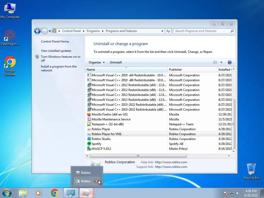Select Roblox Player for VM1 entry
Viewport: 264px width, 198px height.
[106, 134]
